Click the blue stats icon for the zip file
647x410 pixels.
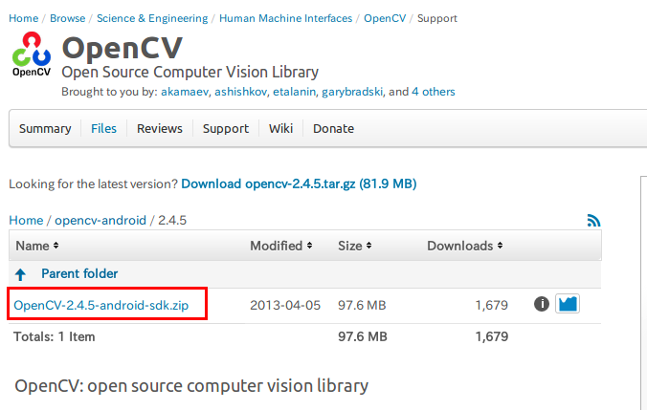tap(568, 304)
